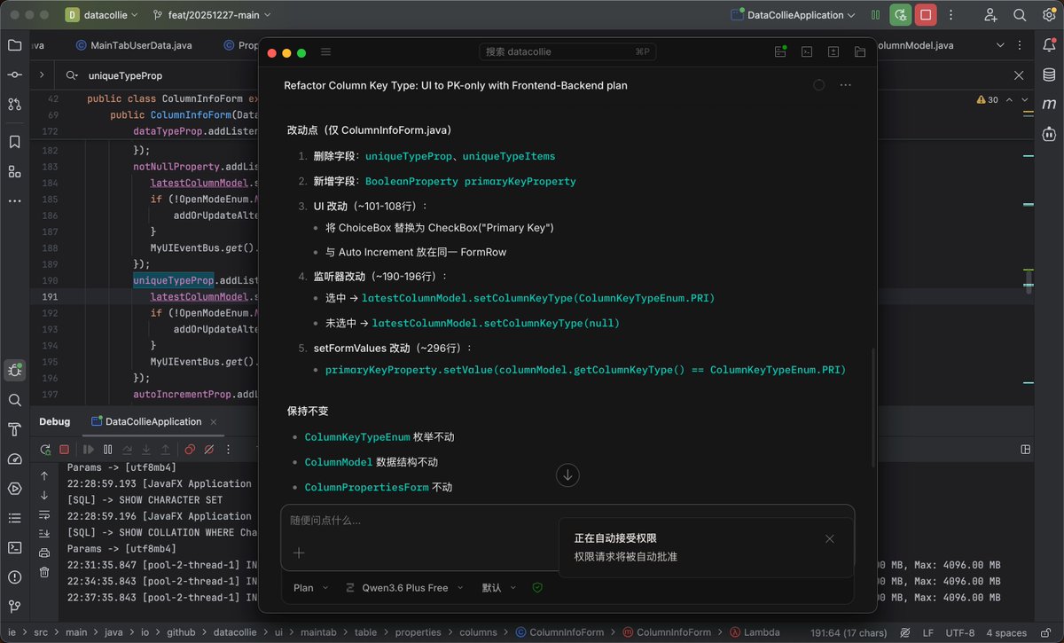The height and width of the screenshot is (643, 1064).
Task: Stop the debug session in Debug panel
Action: (x=64, y=450)
